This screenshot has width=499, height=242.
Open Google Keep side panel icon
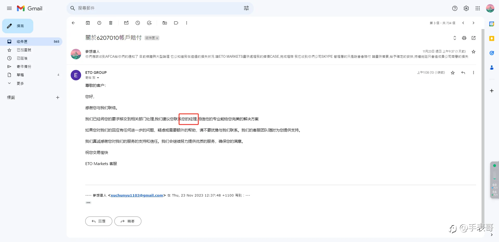coord(492,38)
